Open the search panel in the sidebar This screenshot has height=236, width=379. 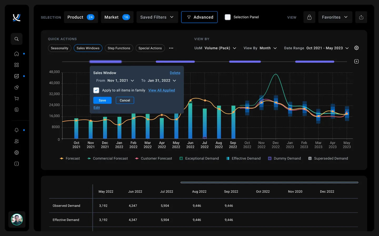[x=16, y=39]
